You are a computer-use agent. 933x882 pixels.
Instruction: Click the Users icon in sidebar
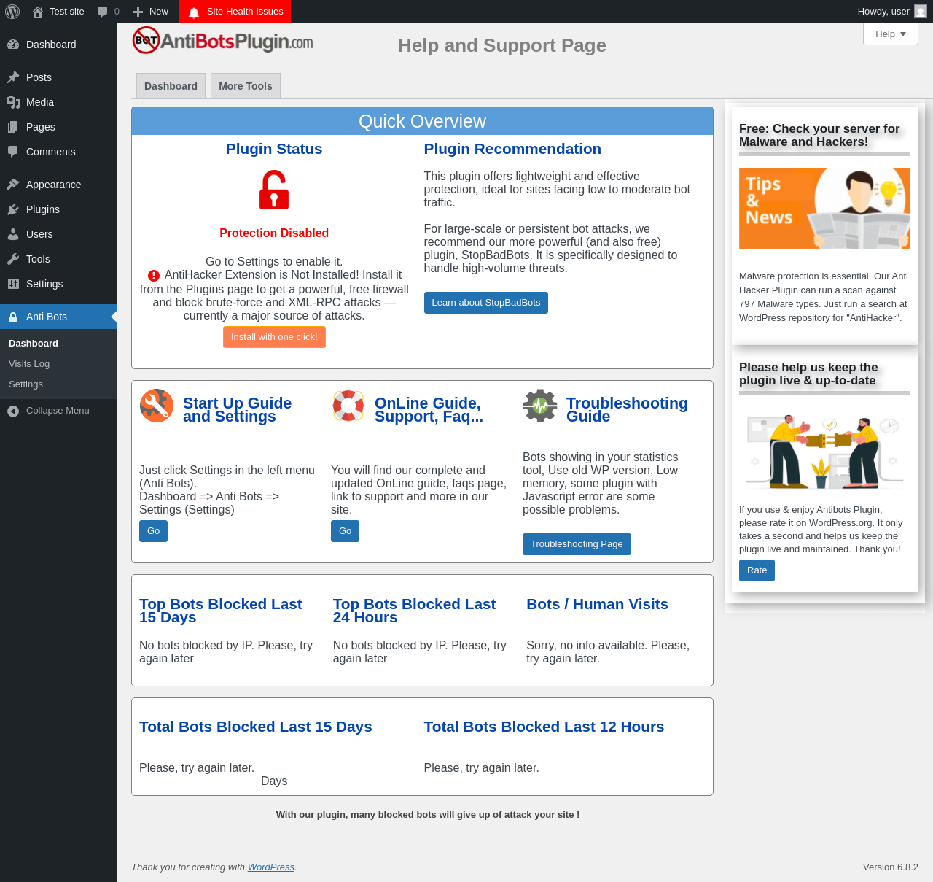tap(13, 234)
